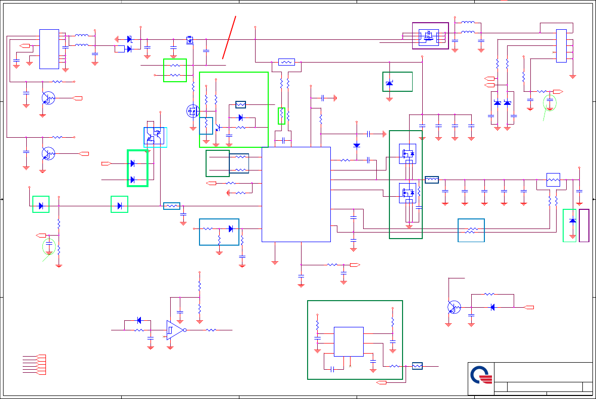596x399 pixels.
Task: Select the resistor in the dark-blue box outside the bottom green box
Action: click(x=417, y=366)
